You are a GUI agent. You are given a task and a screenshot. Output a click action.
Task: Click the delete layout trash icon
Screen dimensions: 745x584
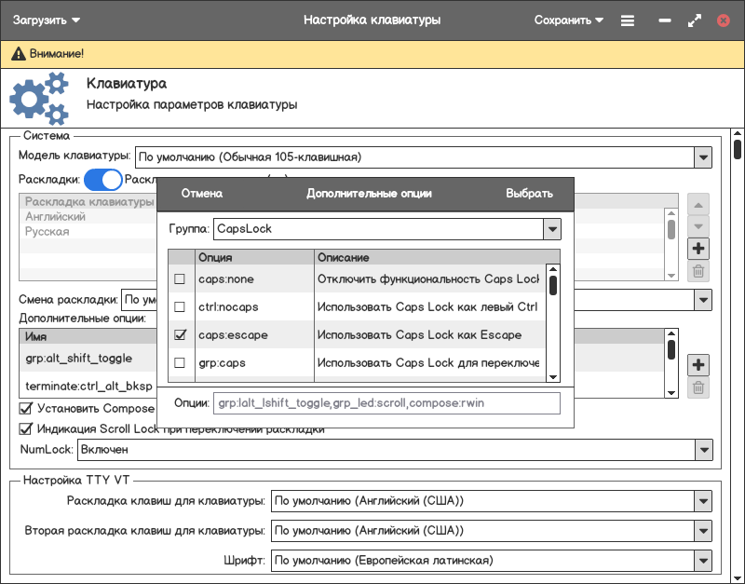[x=698, y=272]
